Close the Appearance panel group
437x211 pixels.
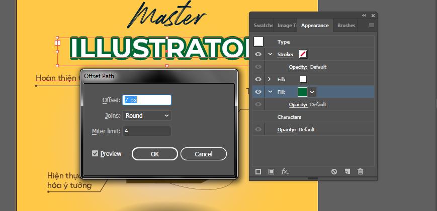point(373,16)
